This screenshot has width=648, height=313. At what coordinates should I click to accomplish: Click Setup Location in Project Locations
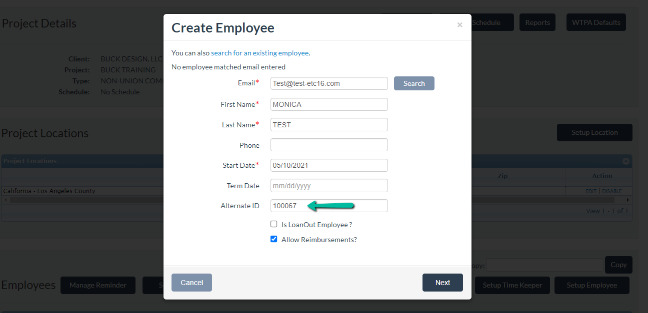coord(594,132)
